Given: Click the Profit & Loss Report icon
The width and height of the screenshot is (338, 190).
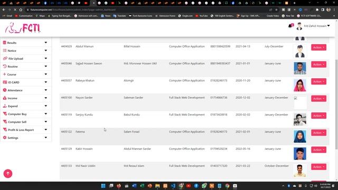Looking at the screenshot, I should [x=5, y=130].
